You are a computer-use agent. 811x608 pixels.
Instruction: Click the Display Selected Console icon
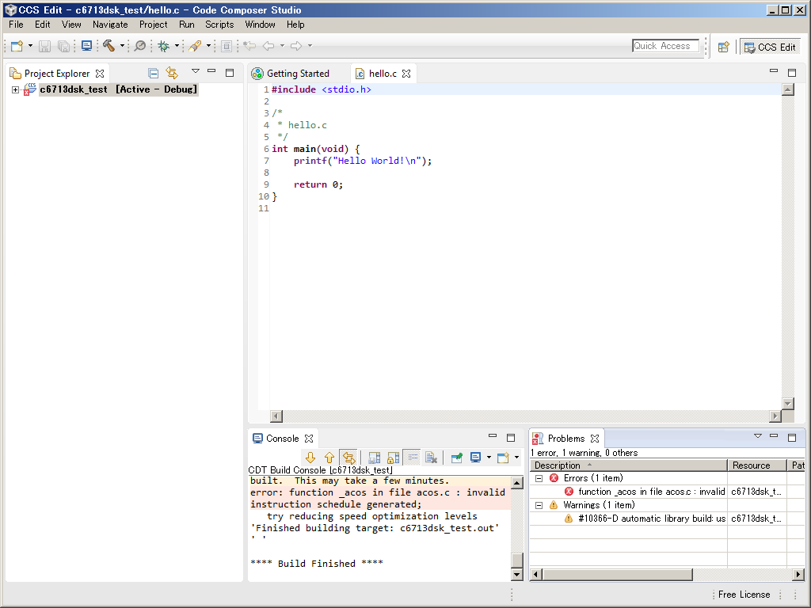tap(476, 458)
